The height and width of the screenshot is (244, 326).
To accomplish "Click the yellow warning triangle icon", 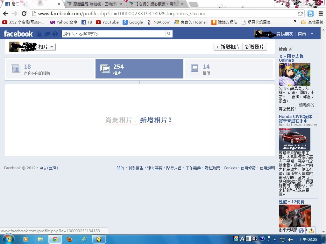I will (x=311, y=230).
